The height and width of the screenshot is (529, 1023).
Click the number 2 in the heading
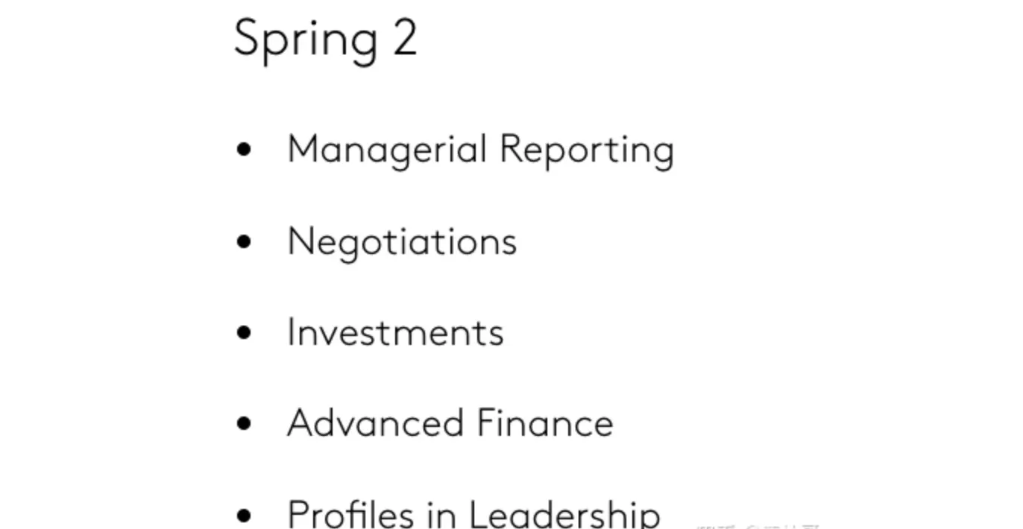click(x=404, y=37)
